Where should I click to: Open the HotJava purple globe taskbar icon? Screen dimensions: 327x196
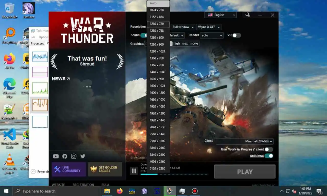tap(145, 191)
